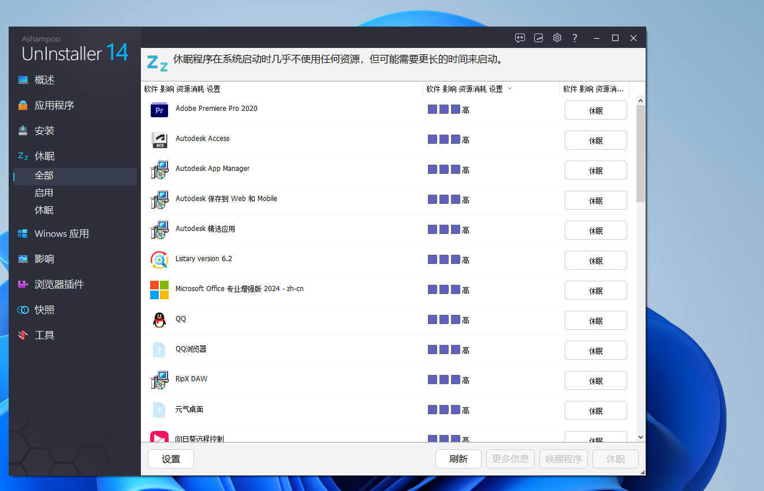Open the 快照 snapshots section
The image size is (764, 491).
[x=45, y=310]
